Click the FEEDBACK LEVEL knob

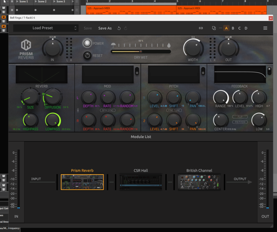(x=240, y=97)
